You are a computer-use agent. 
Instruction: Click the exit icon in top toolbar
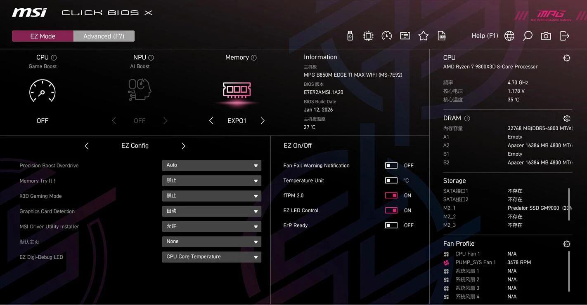[565, 36]
